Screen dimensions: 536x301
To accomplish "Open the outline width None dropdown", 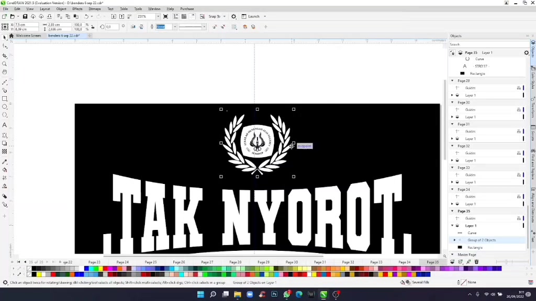I will [175, 27].
